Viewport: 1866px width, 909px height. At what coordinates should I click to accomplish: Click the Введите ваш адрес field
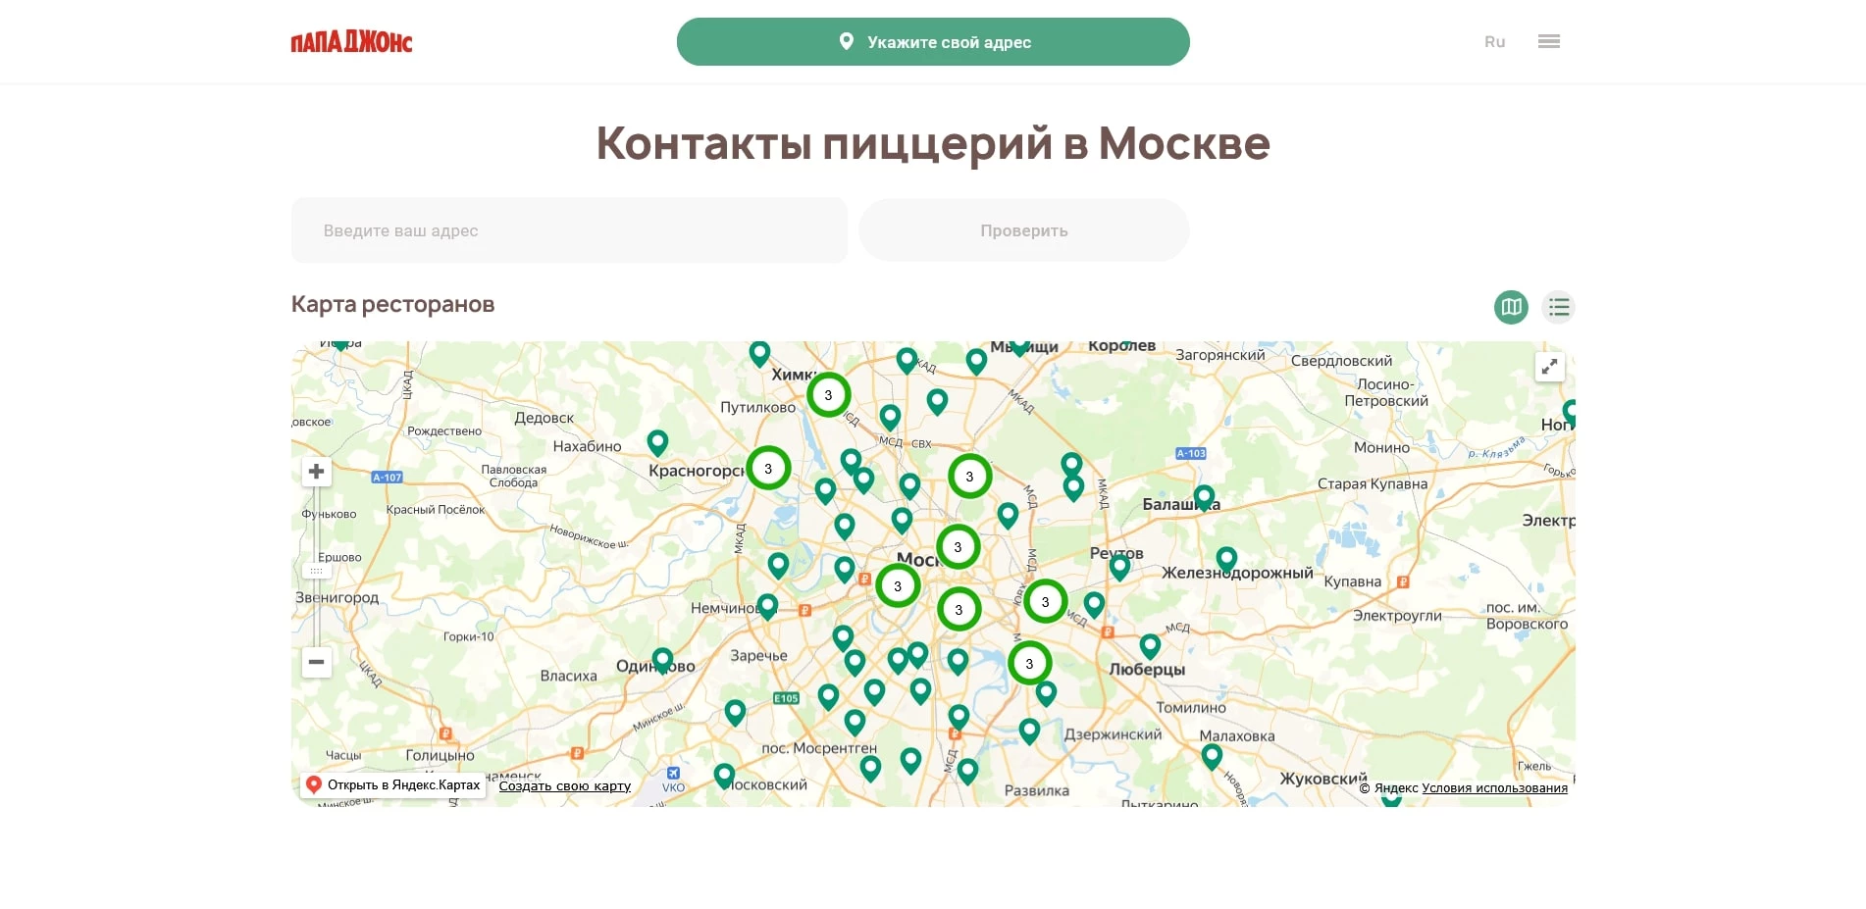pos(568,229)
